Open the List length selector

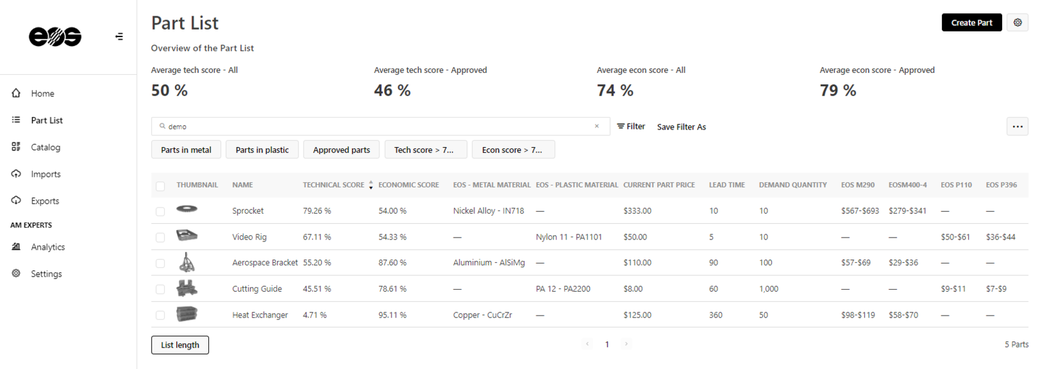point(180,345)
